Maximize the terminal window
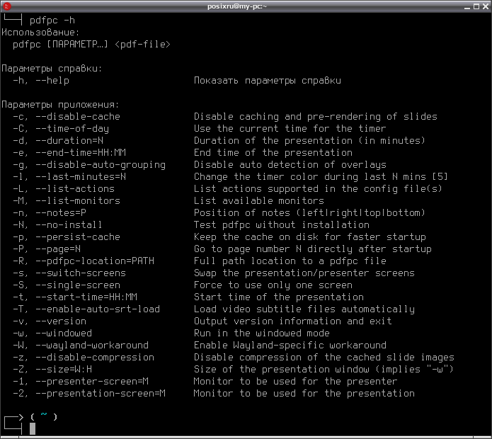The height and width of the screenshot is (439, 492). click(476, 6)
